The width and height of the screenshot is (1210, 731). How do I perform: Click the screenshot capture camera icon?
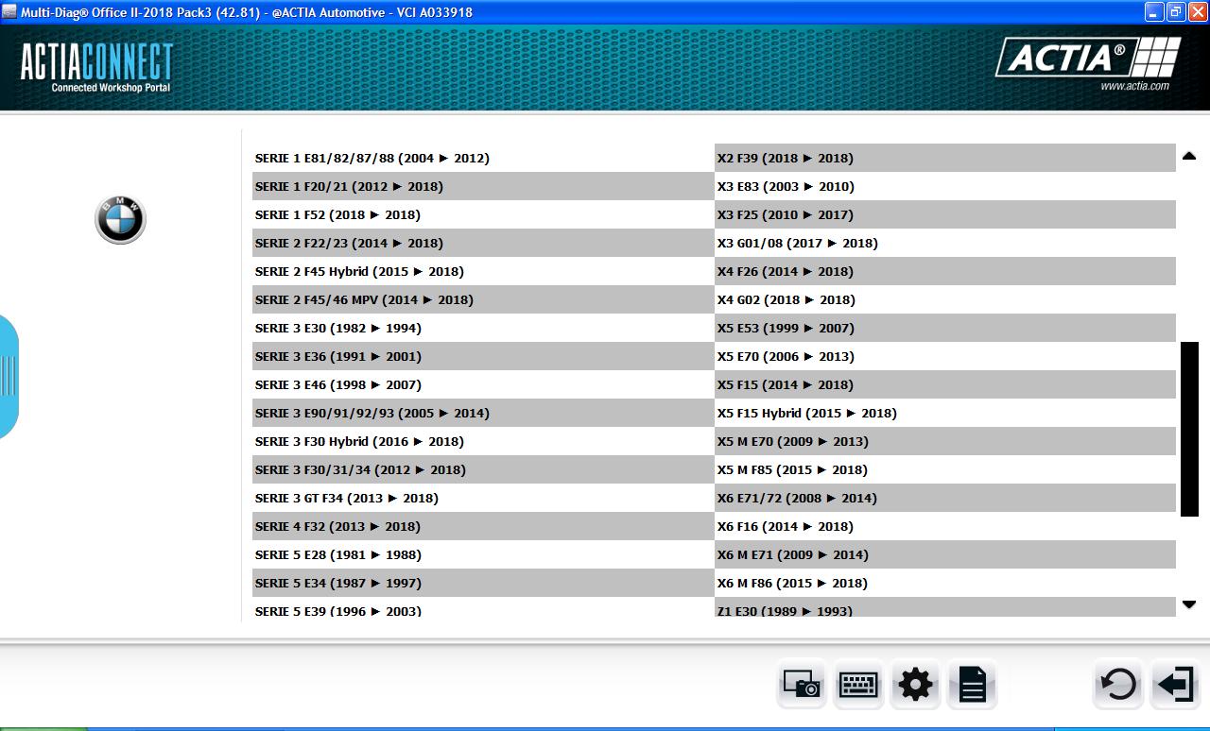[x=802, y=684]
